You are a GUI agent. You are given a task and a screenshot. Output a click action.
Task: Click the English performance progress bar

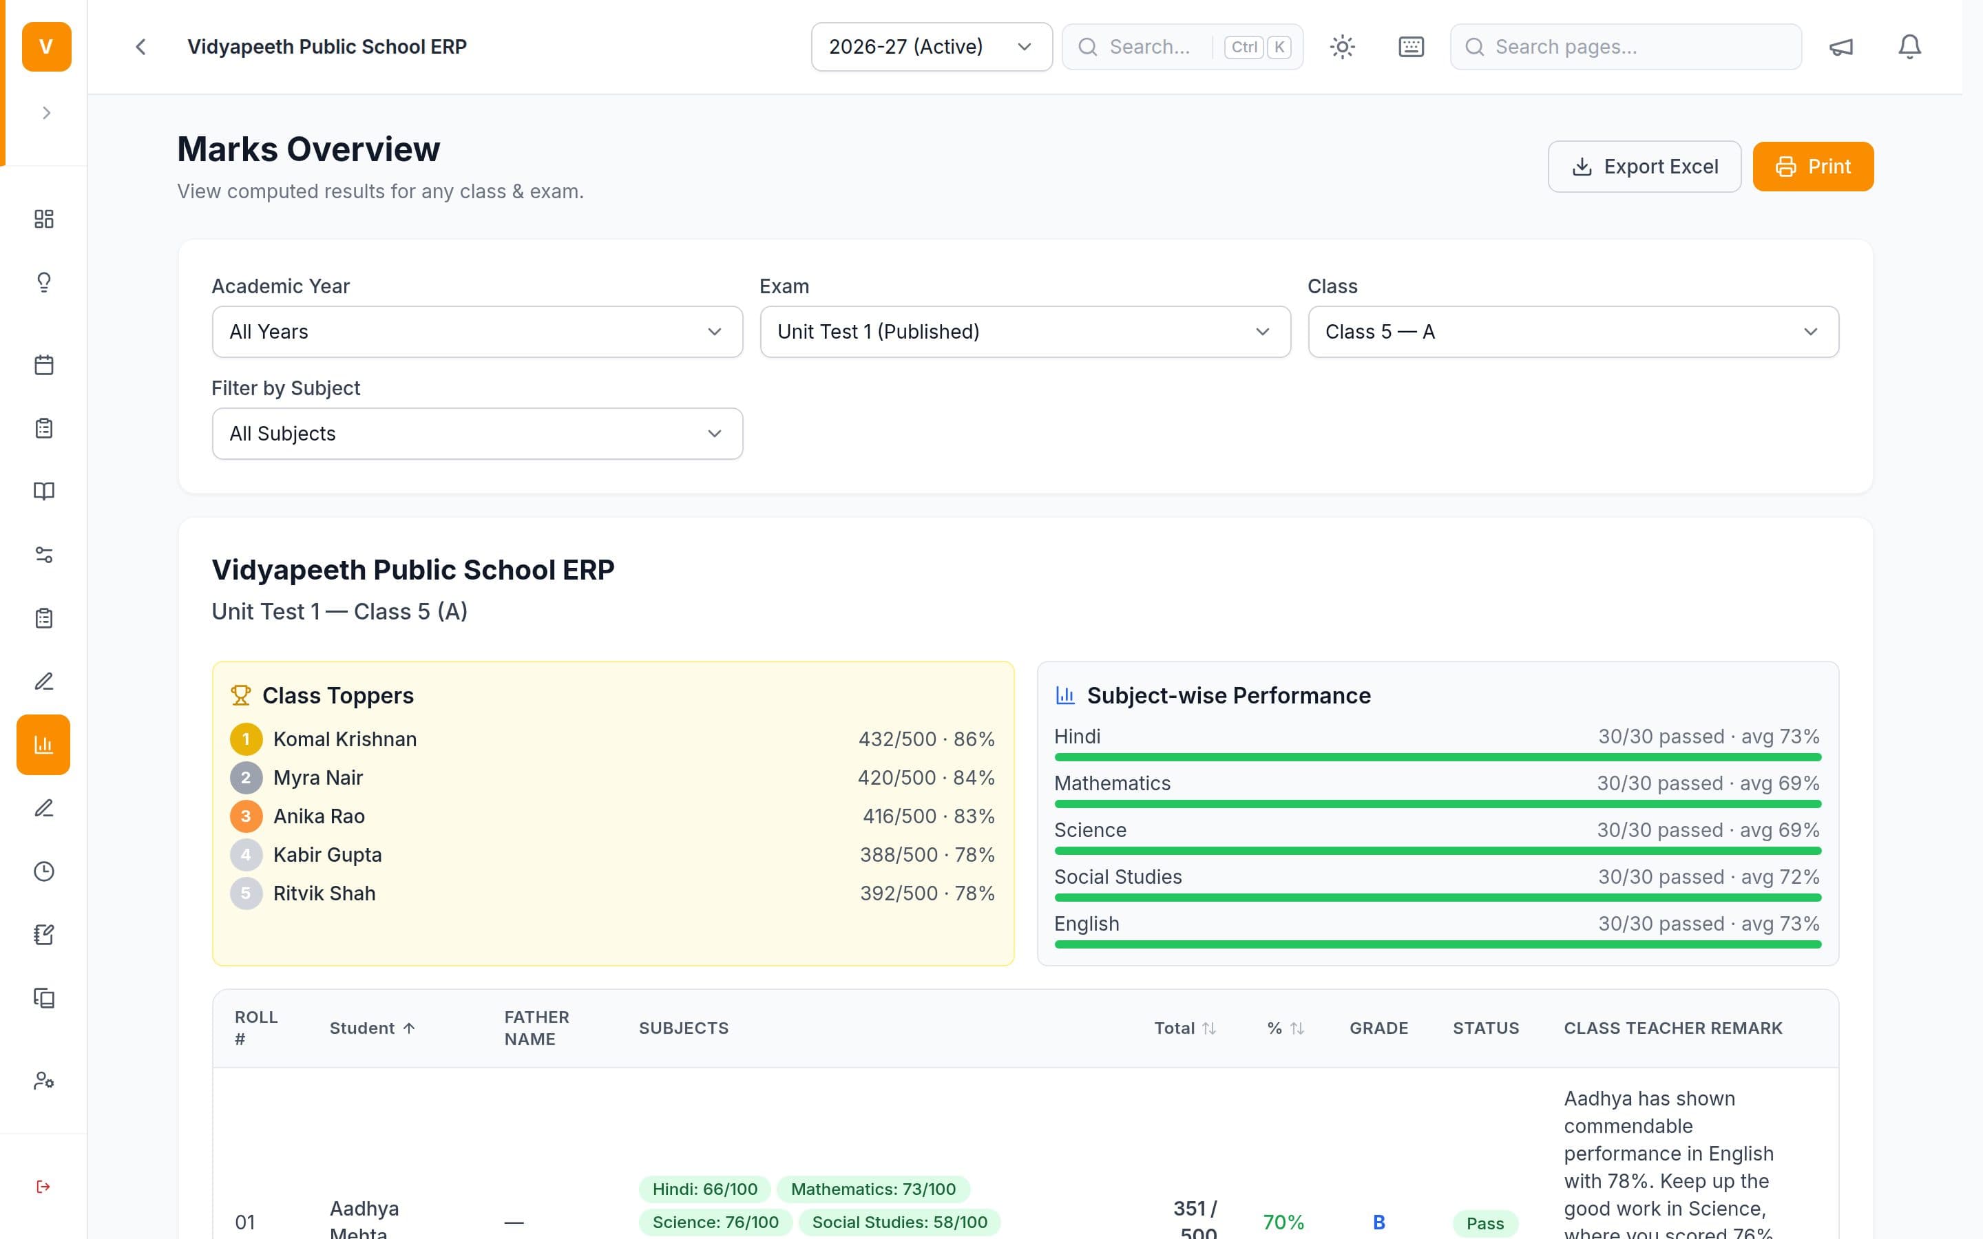coord(1437,944)
